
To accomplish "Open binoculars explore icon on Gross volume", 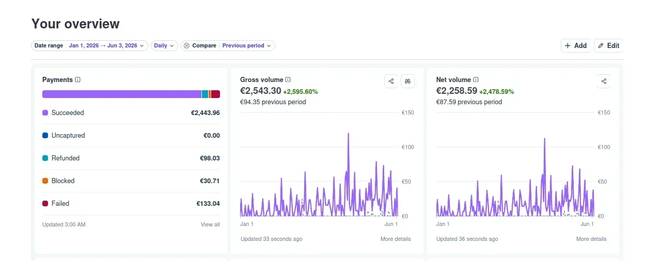I will pos(408,81).
